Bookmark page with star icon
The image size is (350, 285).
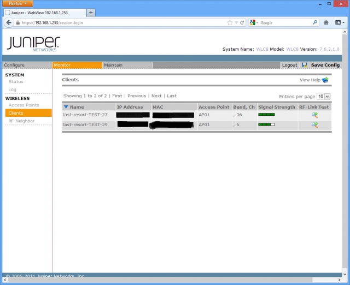tap(230, 22)
